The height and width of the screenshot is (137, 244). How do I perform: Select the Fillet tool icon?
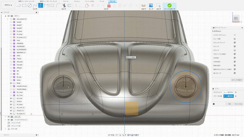pyautogui.click(x=58, y=5)
